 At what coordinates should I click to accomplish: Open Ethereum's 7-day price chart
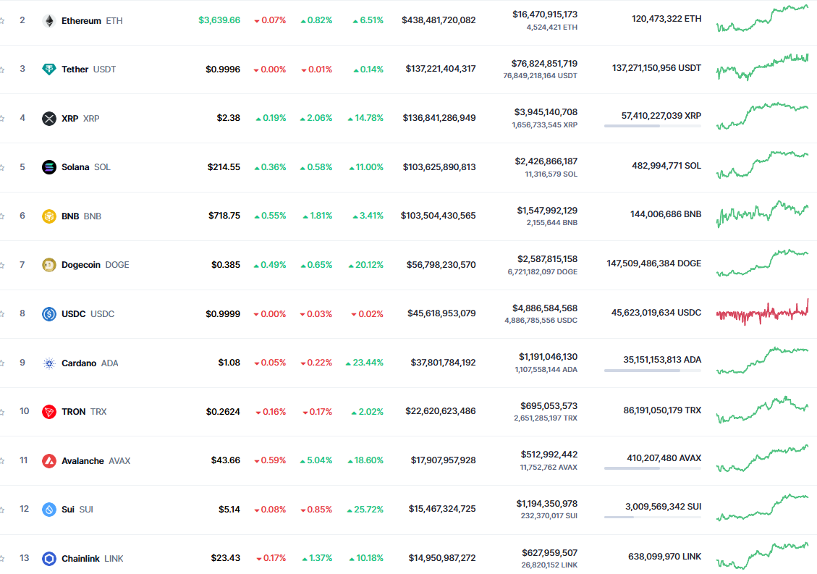(762, 19)
